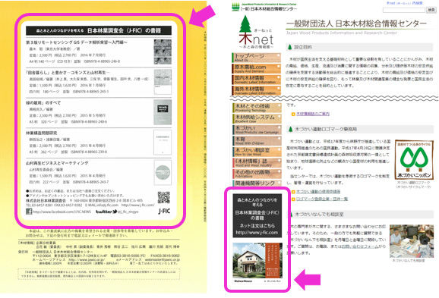Open the 木育 Wood With Children menu item

pos(257,140)
